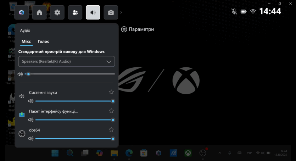
Task: Click the Audio widget speaker icon
Action: point(93,12)
